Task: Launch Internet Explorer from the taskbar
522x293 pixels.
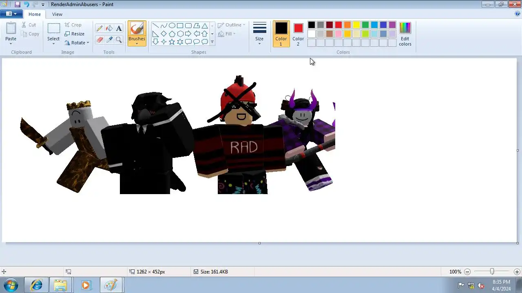Action: pos(36,285)
